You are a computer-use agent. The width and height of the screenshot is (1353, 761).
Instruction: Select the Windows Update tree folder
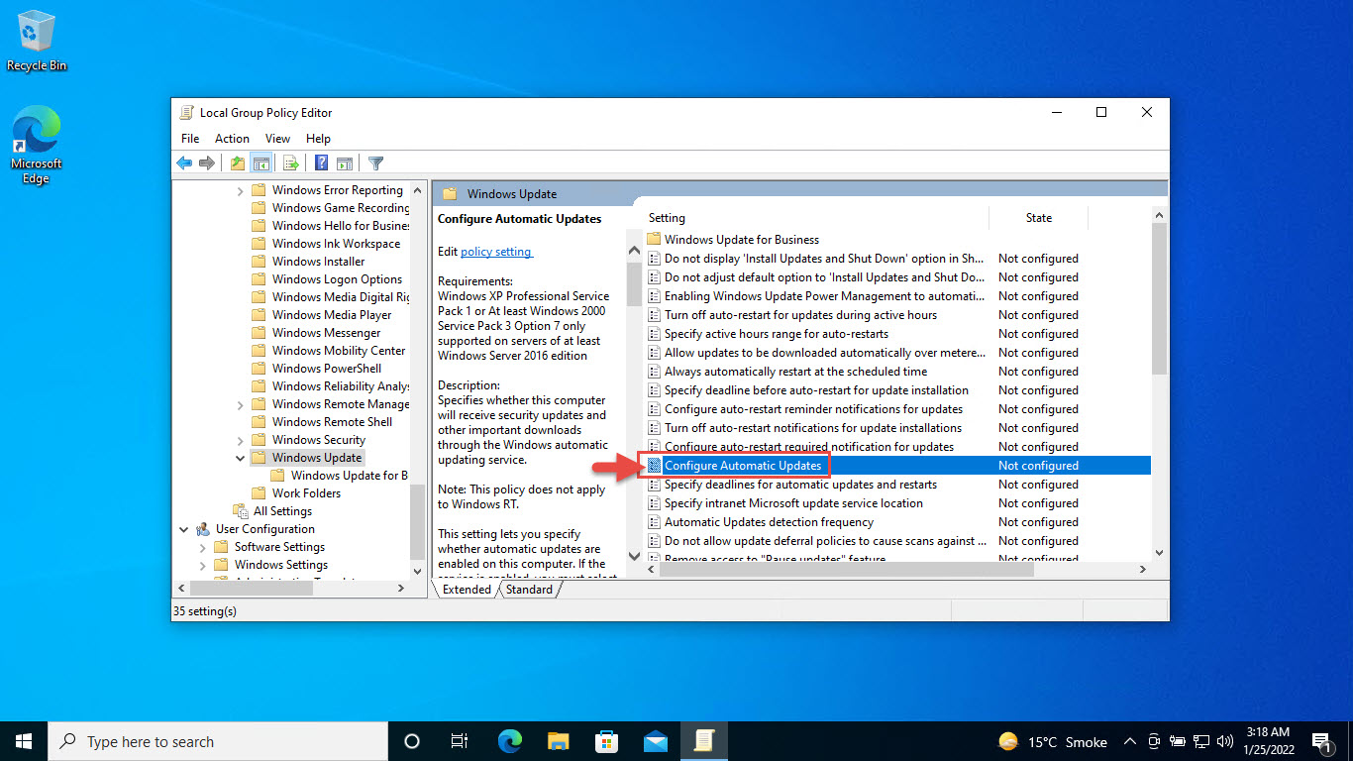(317, 458)
